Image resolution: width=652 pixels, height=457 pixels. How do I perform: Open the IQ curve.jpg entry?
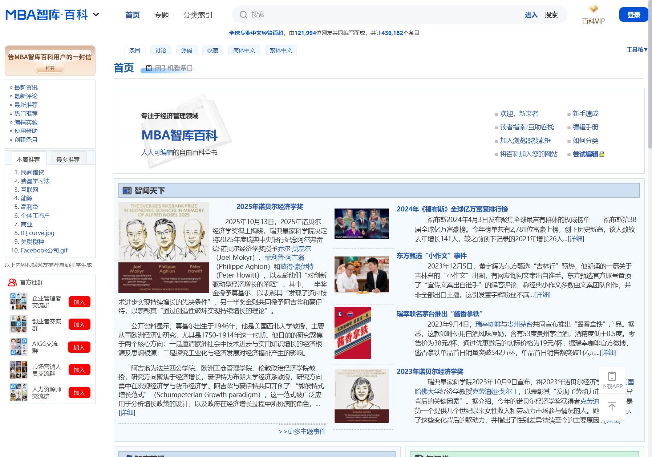point(38,233)
